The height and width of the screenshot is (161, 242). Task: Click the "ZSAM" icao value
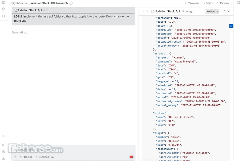[x=173, y=70]
